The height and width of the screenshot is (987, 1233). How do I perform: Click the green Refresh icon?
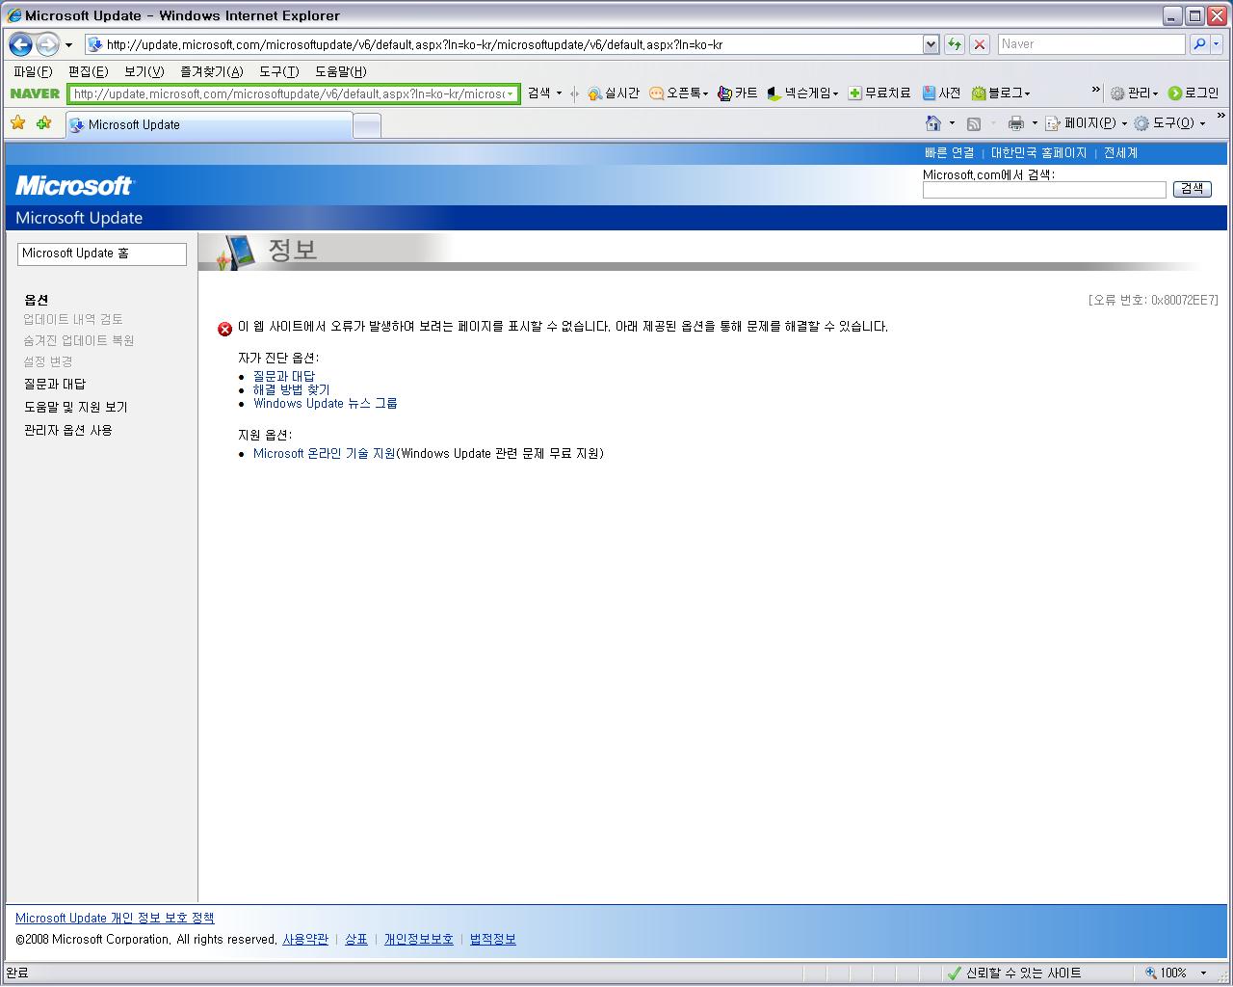pos(954,44)
